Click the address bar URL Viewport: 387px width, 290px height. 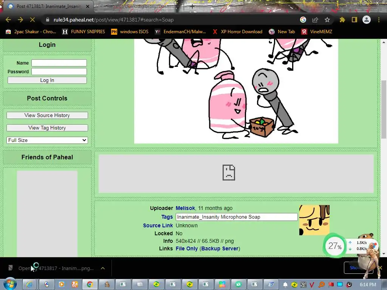click(113, 20)
